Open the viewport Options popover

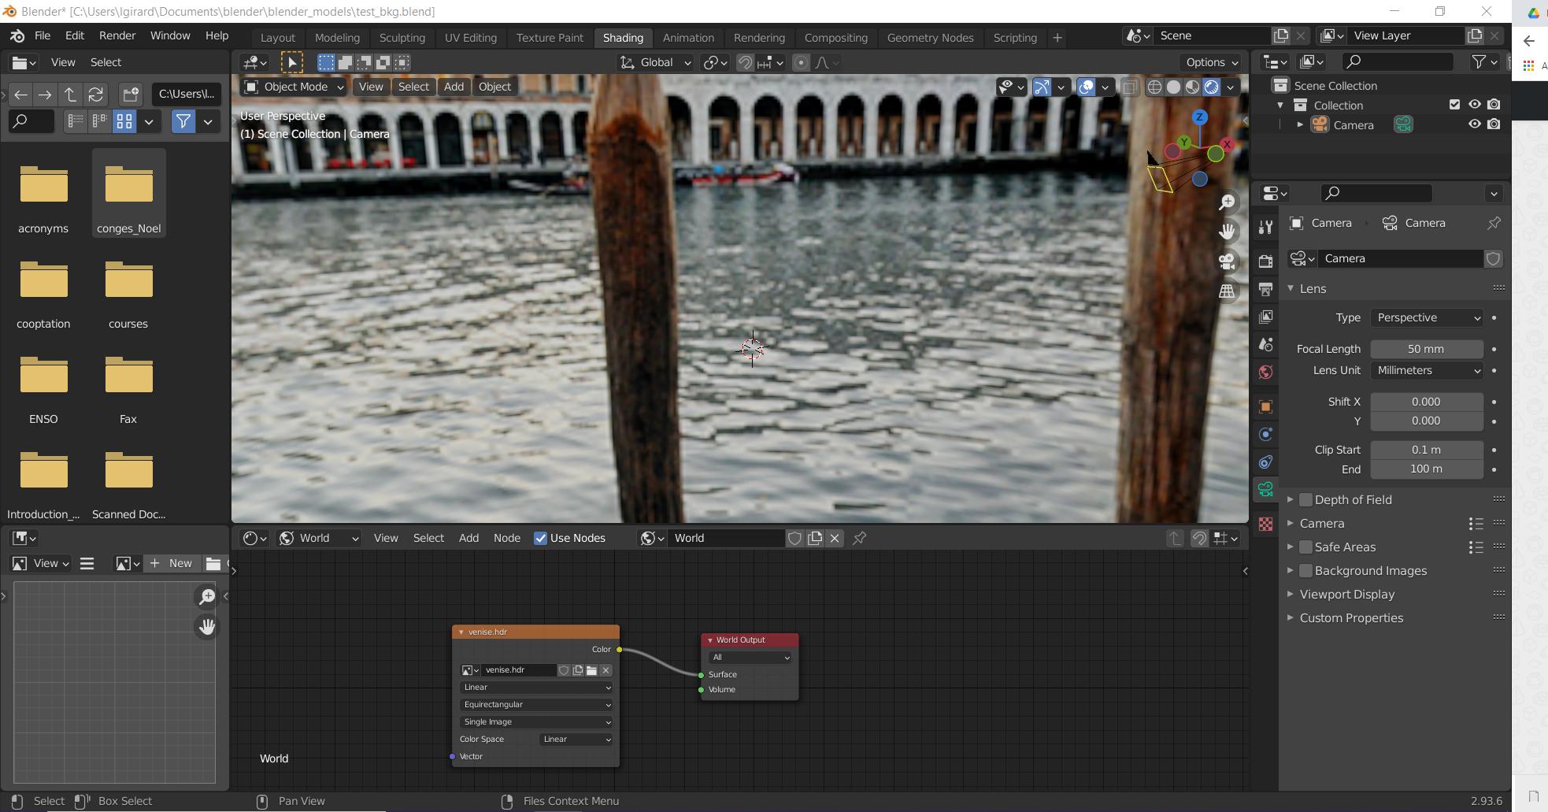click(1211, 62)
